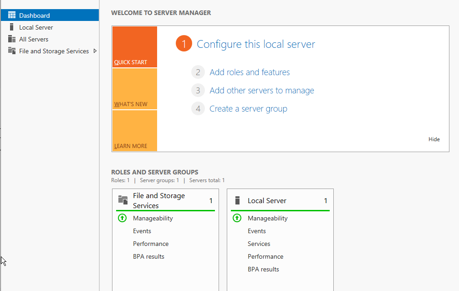Click Servers total: 1 summary text
Viewport: 459px width, 291px height.
pos(207,180)
